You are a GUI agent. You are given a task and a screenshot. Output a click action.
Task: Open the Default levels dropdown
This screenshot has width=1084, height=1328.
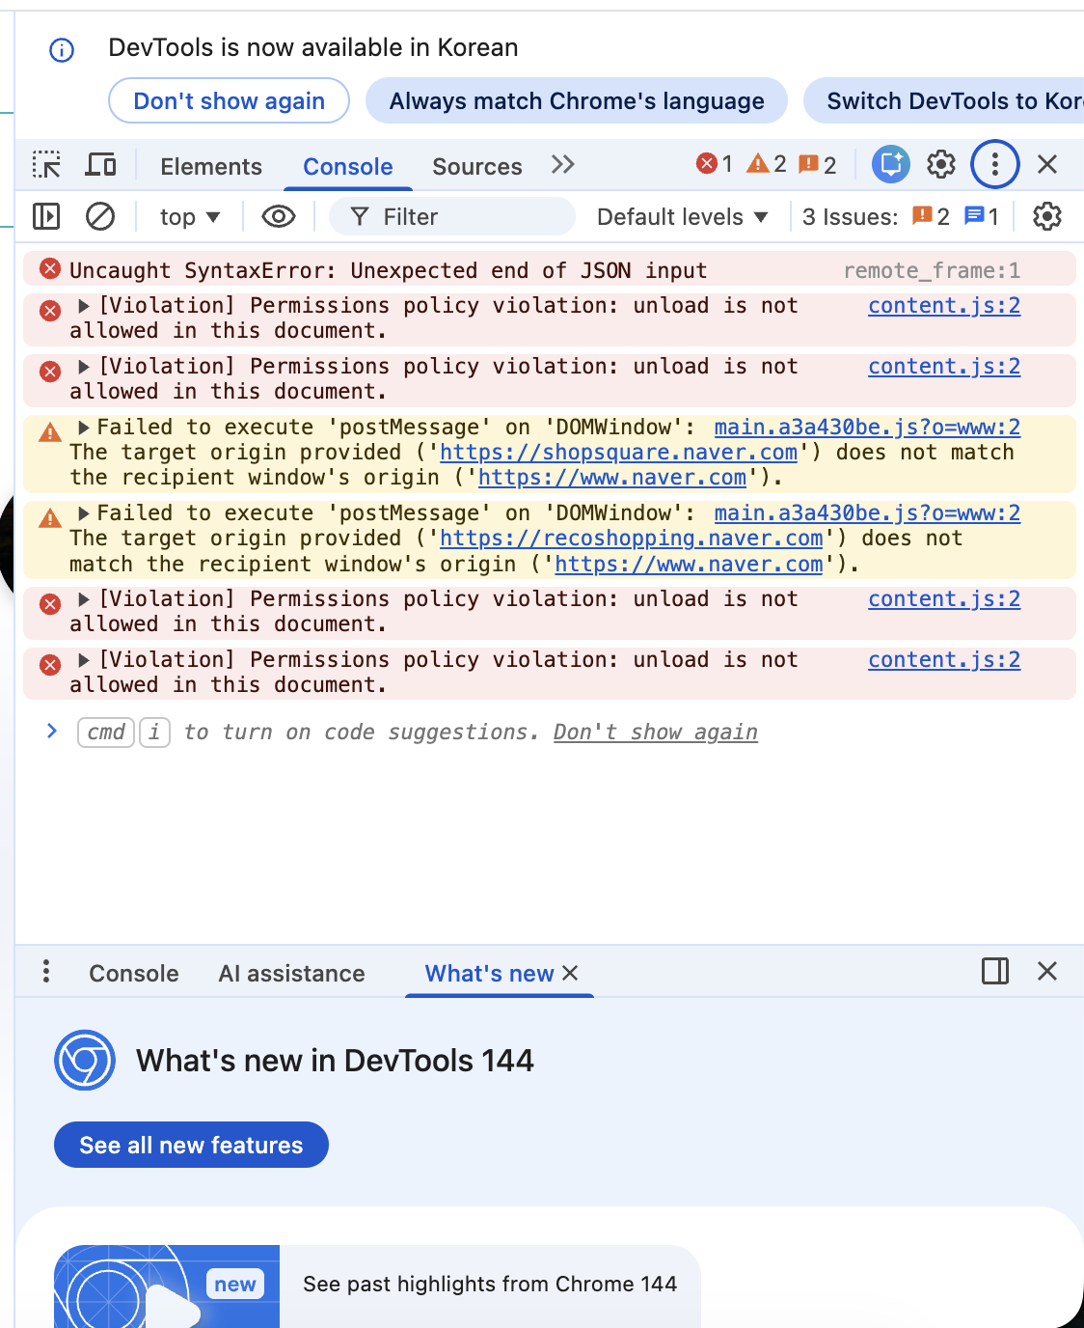click(683, 217)
